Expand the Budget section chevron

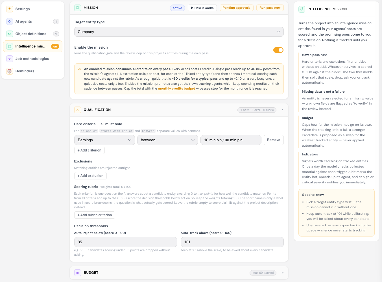tap(283, 273)
